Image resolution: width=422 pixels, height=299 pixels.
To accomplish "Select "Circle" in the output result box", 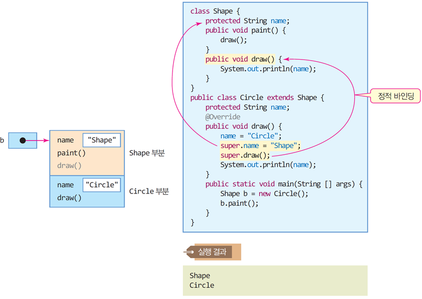I will tap(202, 285).
